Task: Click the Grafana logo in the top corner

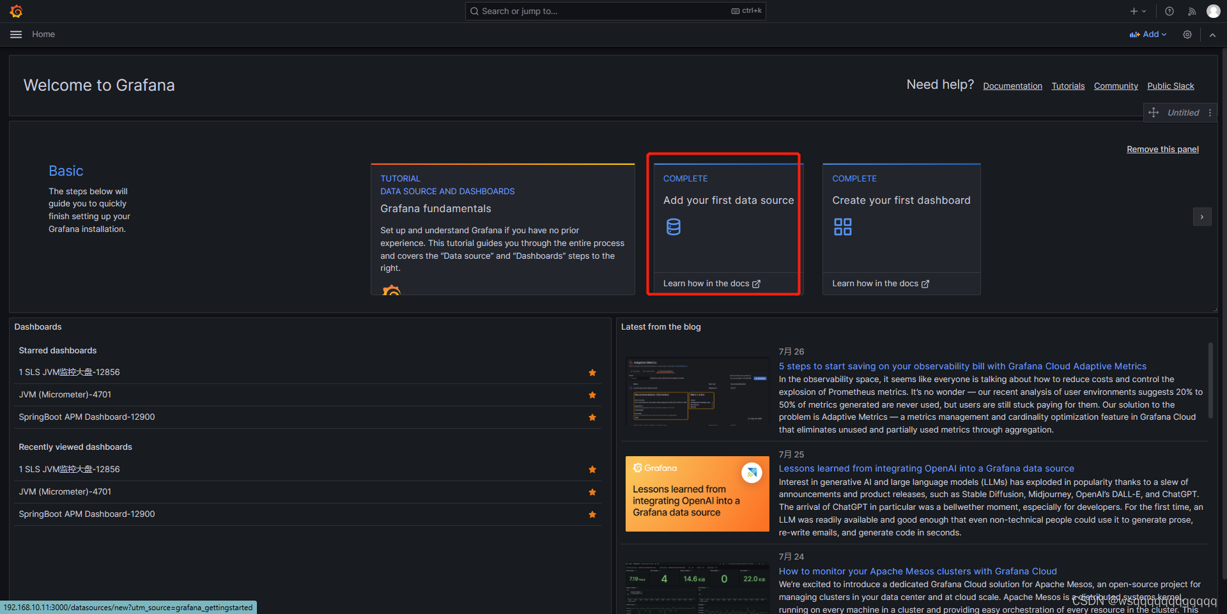Action: click(x=16, y=11)
